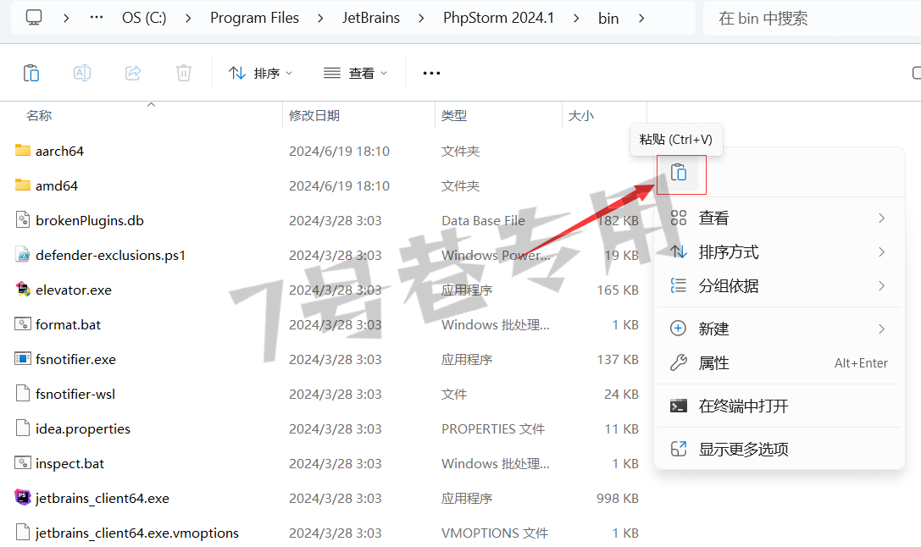
Task: Navigate to JetBrains in the address bar
Action: (x=370, y=18)
